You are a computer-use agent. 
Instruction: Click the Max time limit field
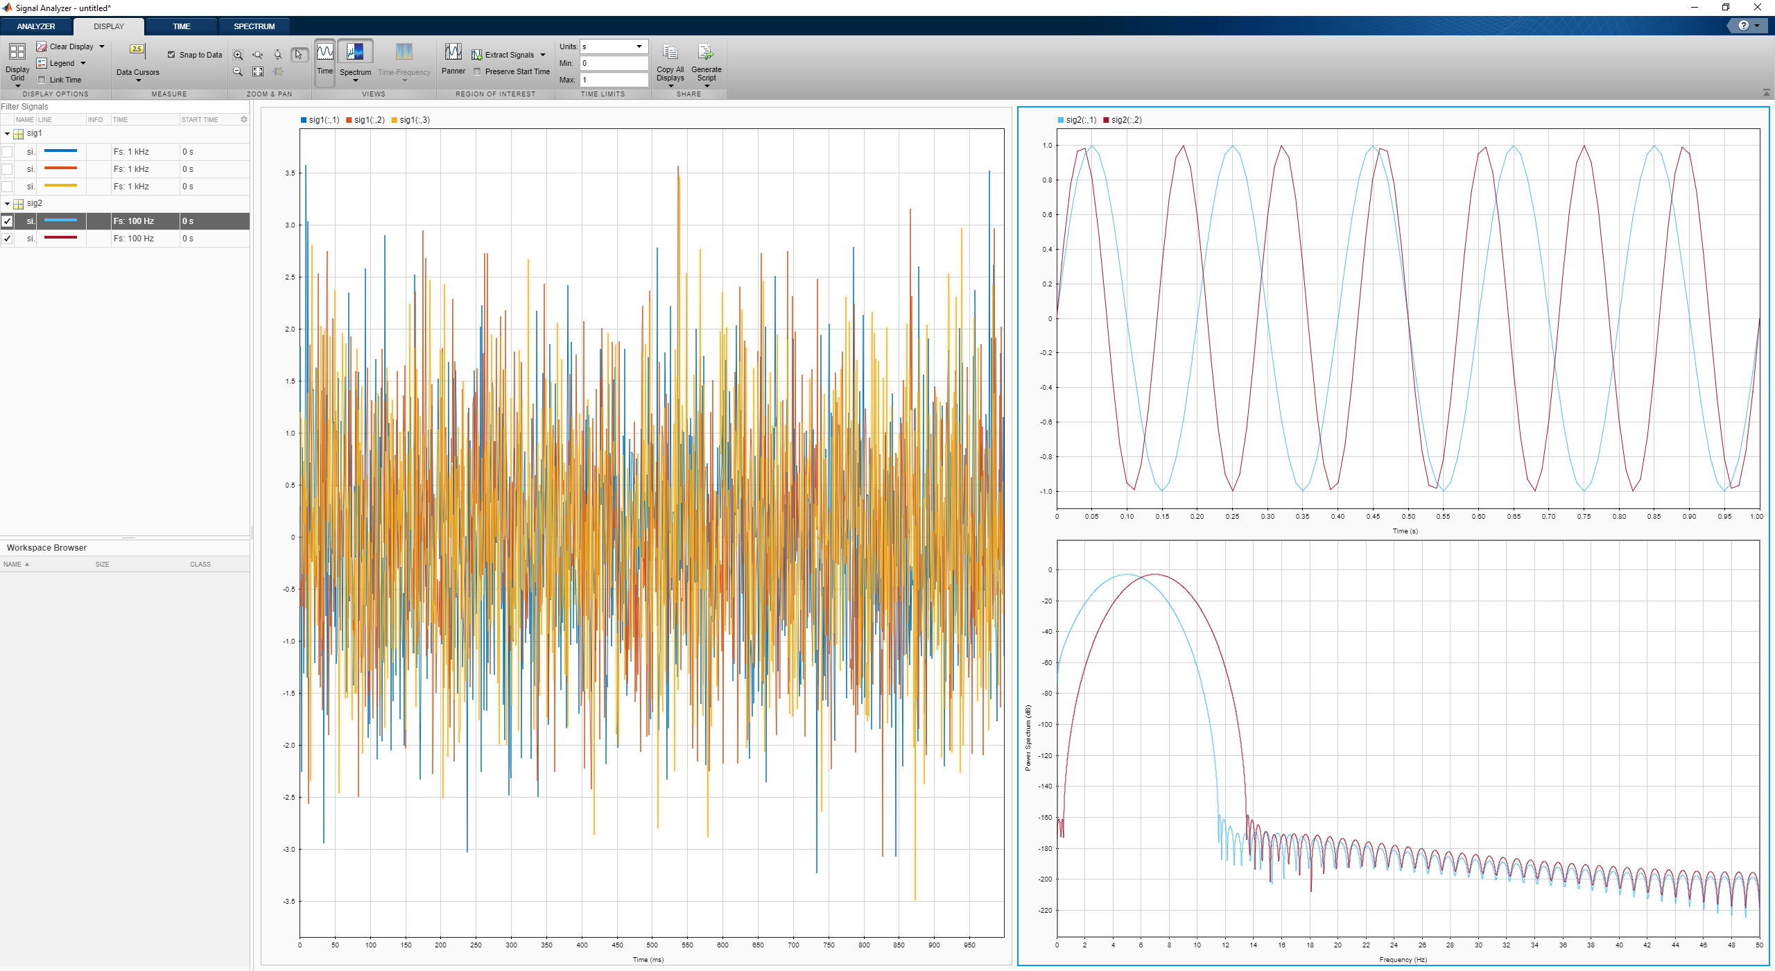(614, 80)
